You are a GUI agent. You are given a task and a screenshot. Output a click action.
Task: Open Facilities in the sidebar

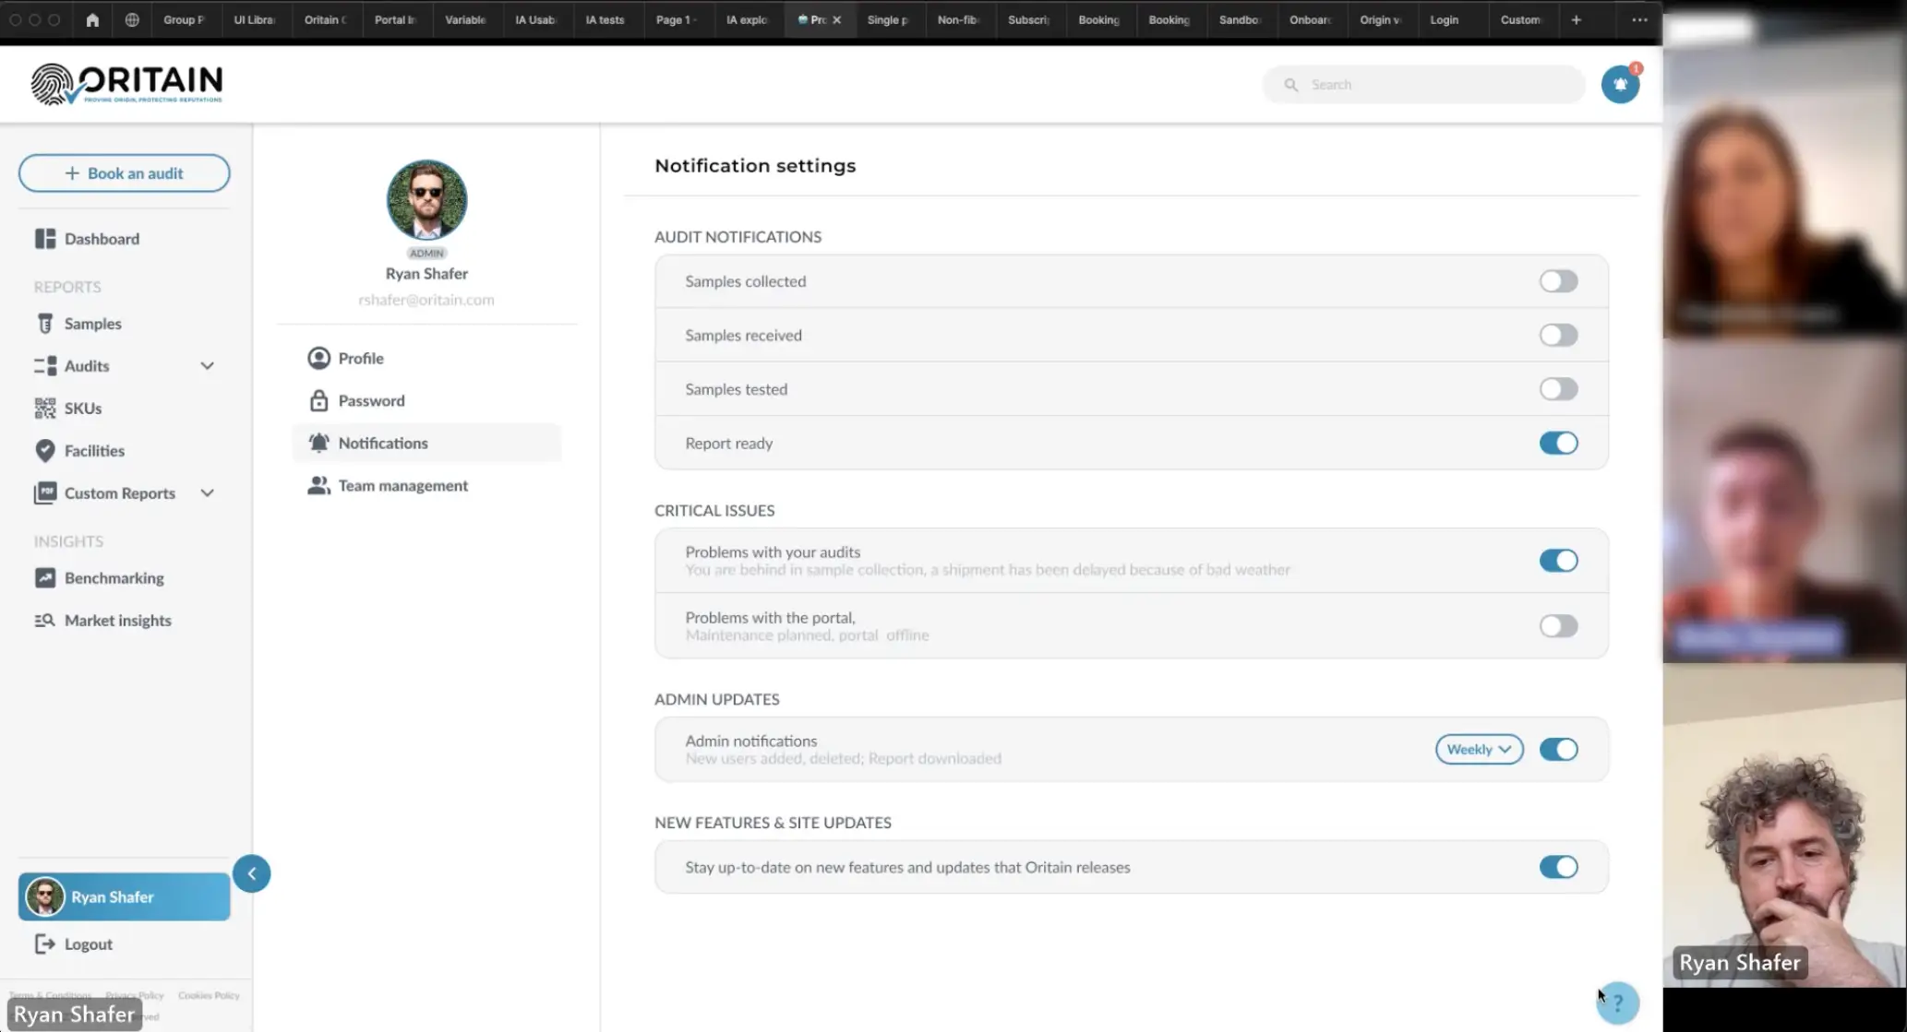pos(93,451)
